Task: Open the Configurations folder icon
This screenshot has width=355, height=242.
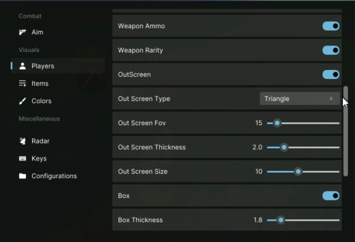Action: 23,176
